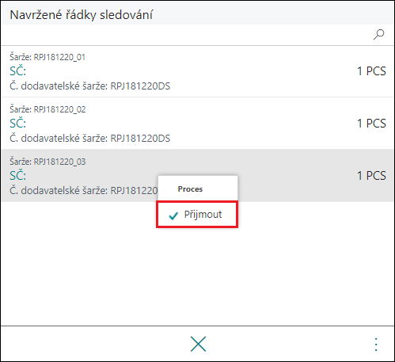This screenshot has width=395, height=362.
Task: Open the three-dot more options menu
Action: (x=376, y=345)
